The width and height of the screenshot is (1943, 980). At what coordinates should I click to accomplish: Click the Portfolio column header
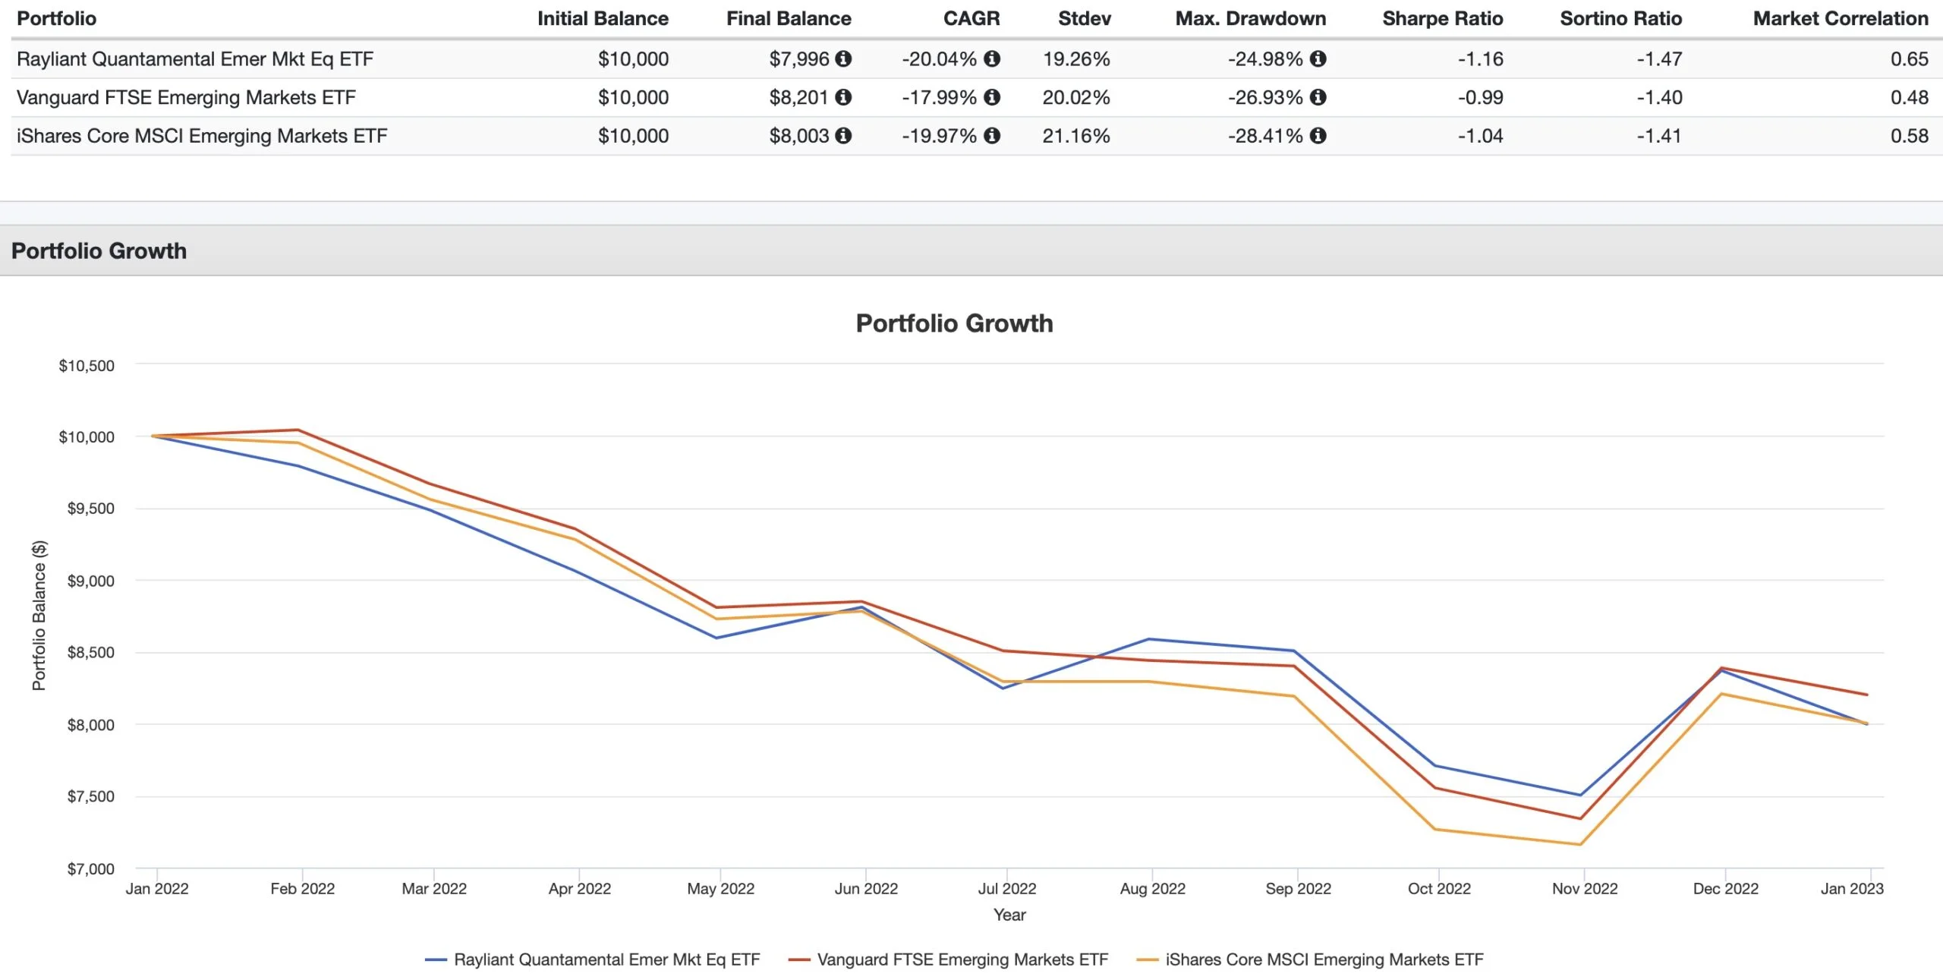click(57, 18)
